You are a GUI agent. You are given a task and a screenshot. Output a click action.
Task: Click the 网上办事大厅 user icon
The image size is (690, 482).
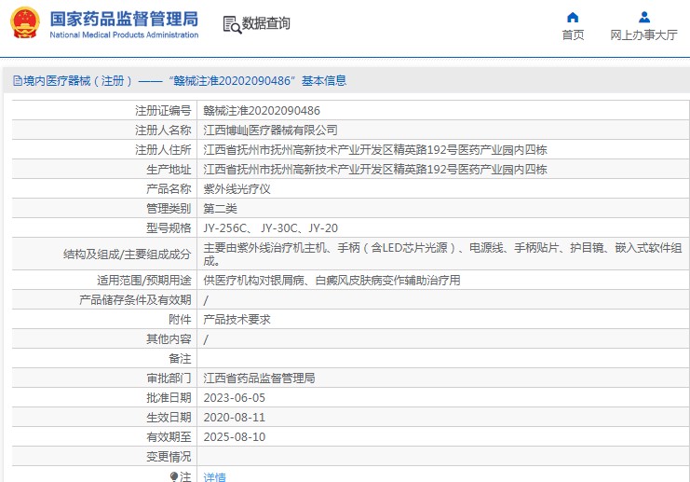[x=643, y=17]
